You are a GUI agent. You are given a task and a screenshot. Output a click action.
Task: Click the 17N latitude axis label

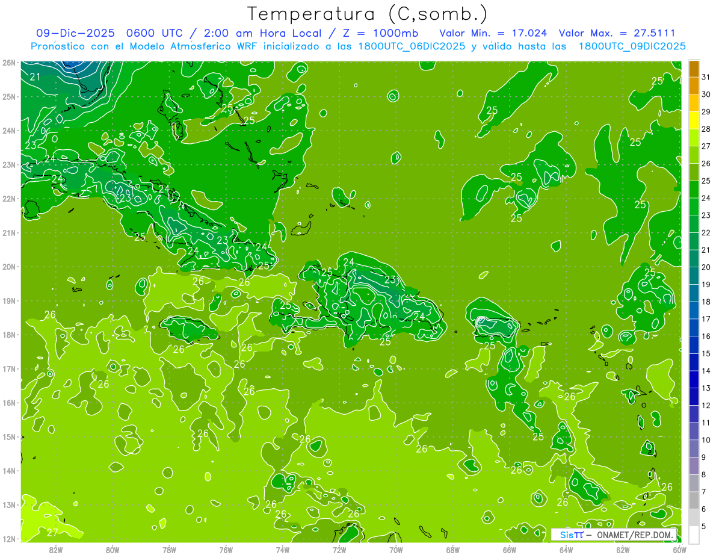tap(10, 369)
